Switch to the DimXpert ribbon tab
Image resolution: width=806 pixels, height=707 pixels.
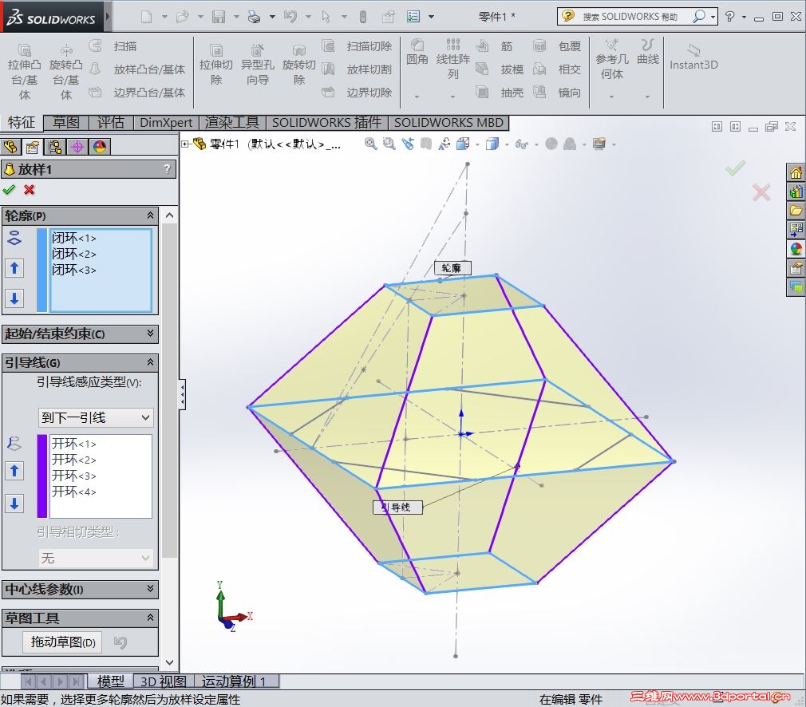(165, 122)
